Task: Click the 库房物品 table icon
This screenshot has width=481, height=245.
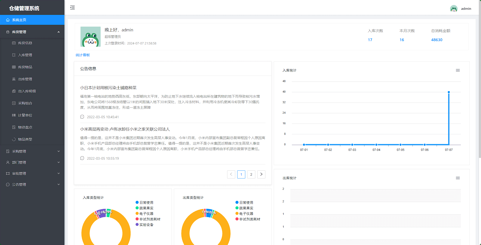Action: pos(14,67)
